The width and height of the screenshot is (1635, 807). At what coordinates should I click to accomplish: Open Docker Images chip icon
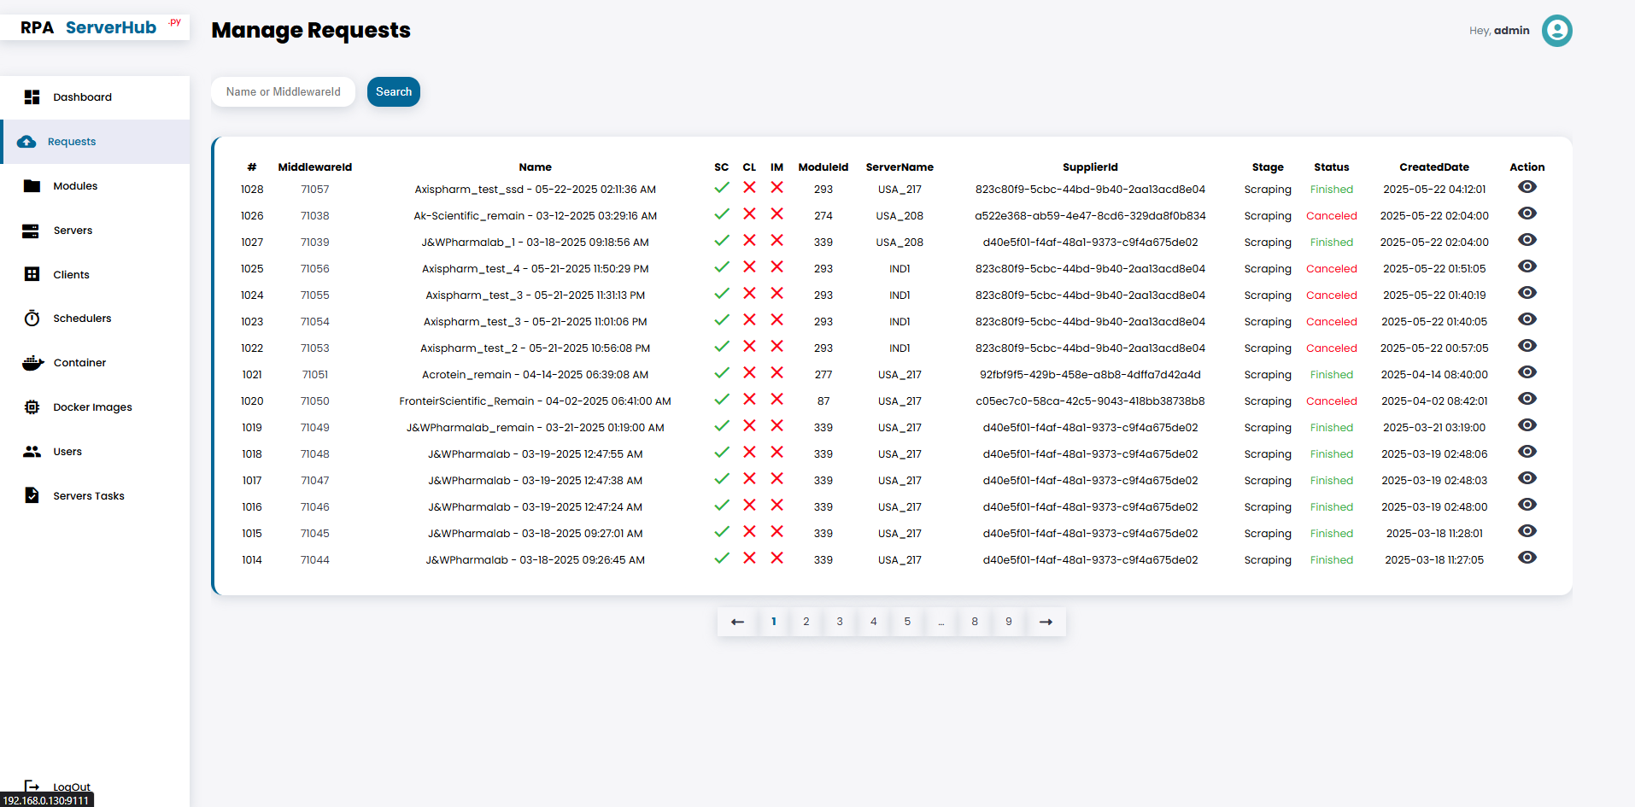32,407
